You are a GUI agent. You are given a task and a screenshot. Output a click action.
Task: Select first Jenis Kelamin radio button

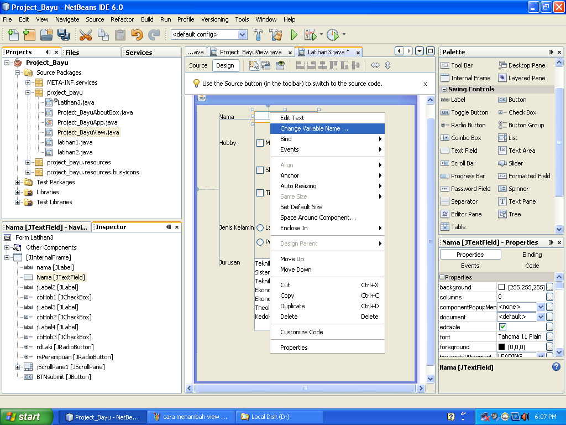coord(260,227)
